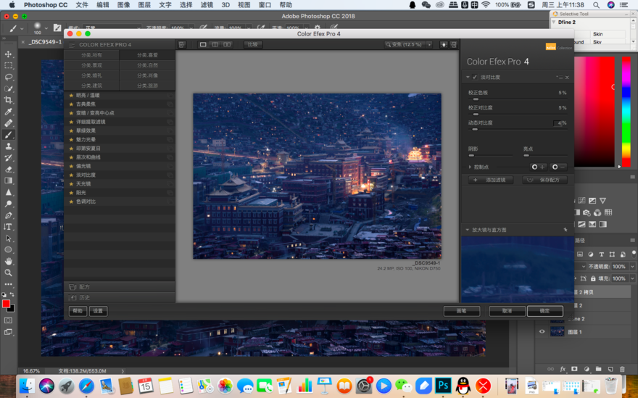Click the new folder group icon in Layers panel
The image size is (638, 398).
click(599, 369)
